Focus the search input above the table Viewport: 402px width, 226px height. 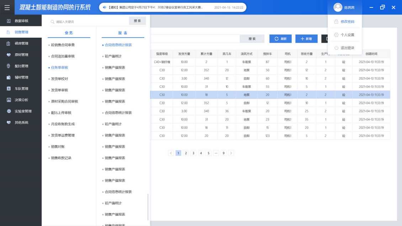tap(195, 39)
